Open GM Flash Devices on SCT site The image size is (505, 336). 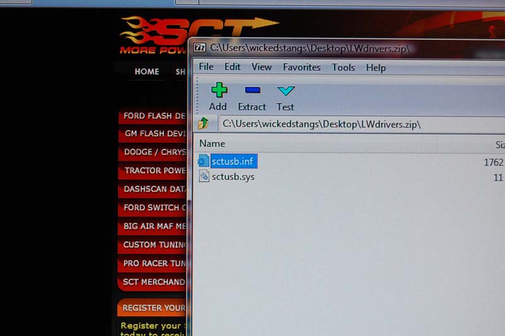[153, 134]
